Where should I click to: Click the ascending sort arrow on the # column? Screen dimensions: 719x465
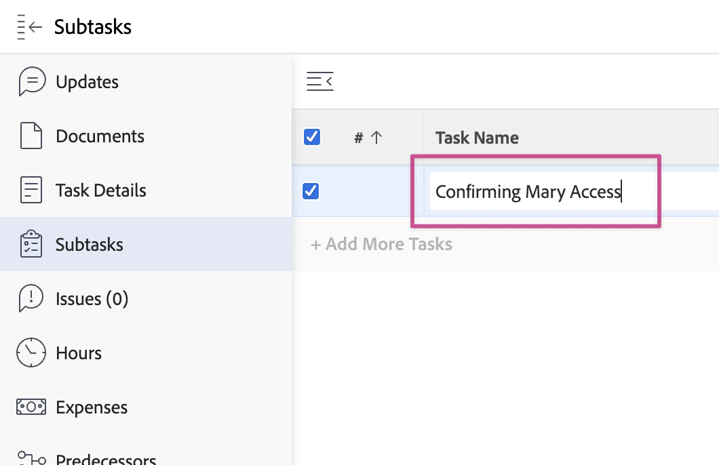(x=376, y=137)
